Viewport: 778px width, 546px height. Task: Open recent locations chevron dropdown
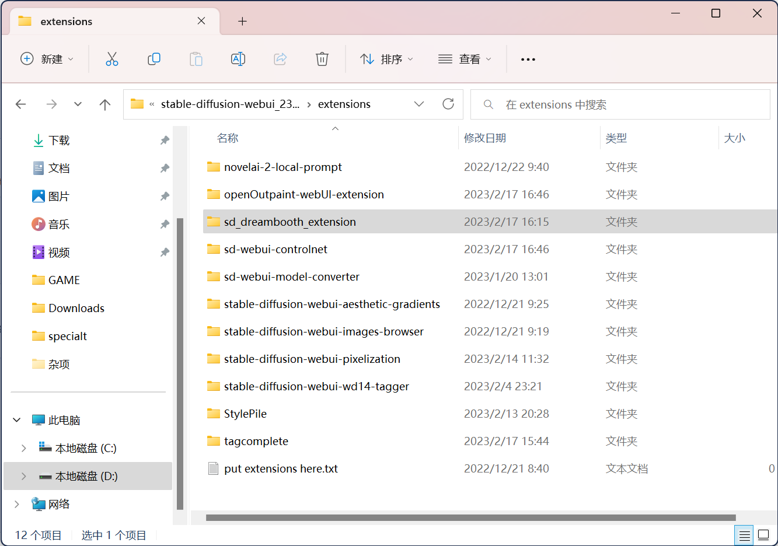(78, 104)
